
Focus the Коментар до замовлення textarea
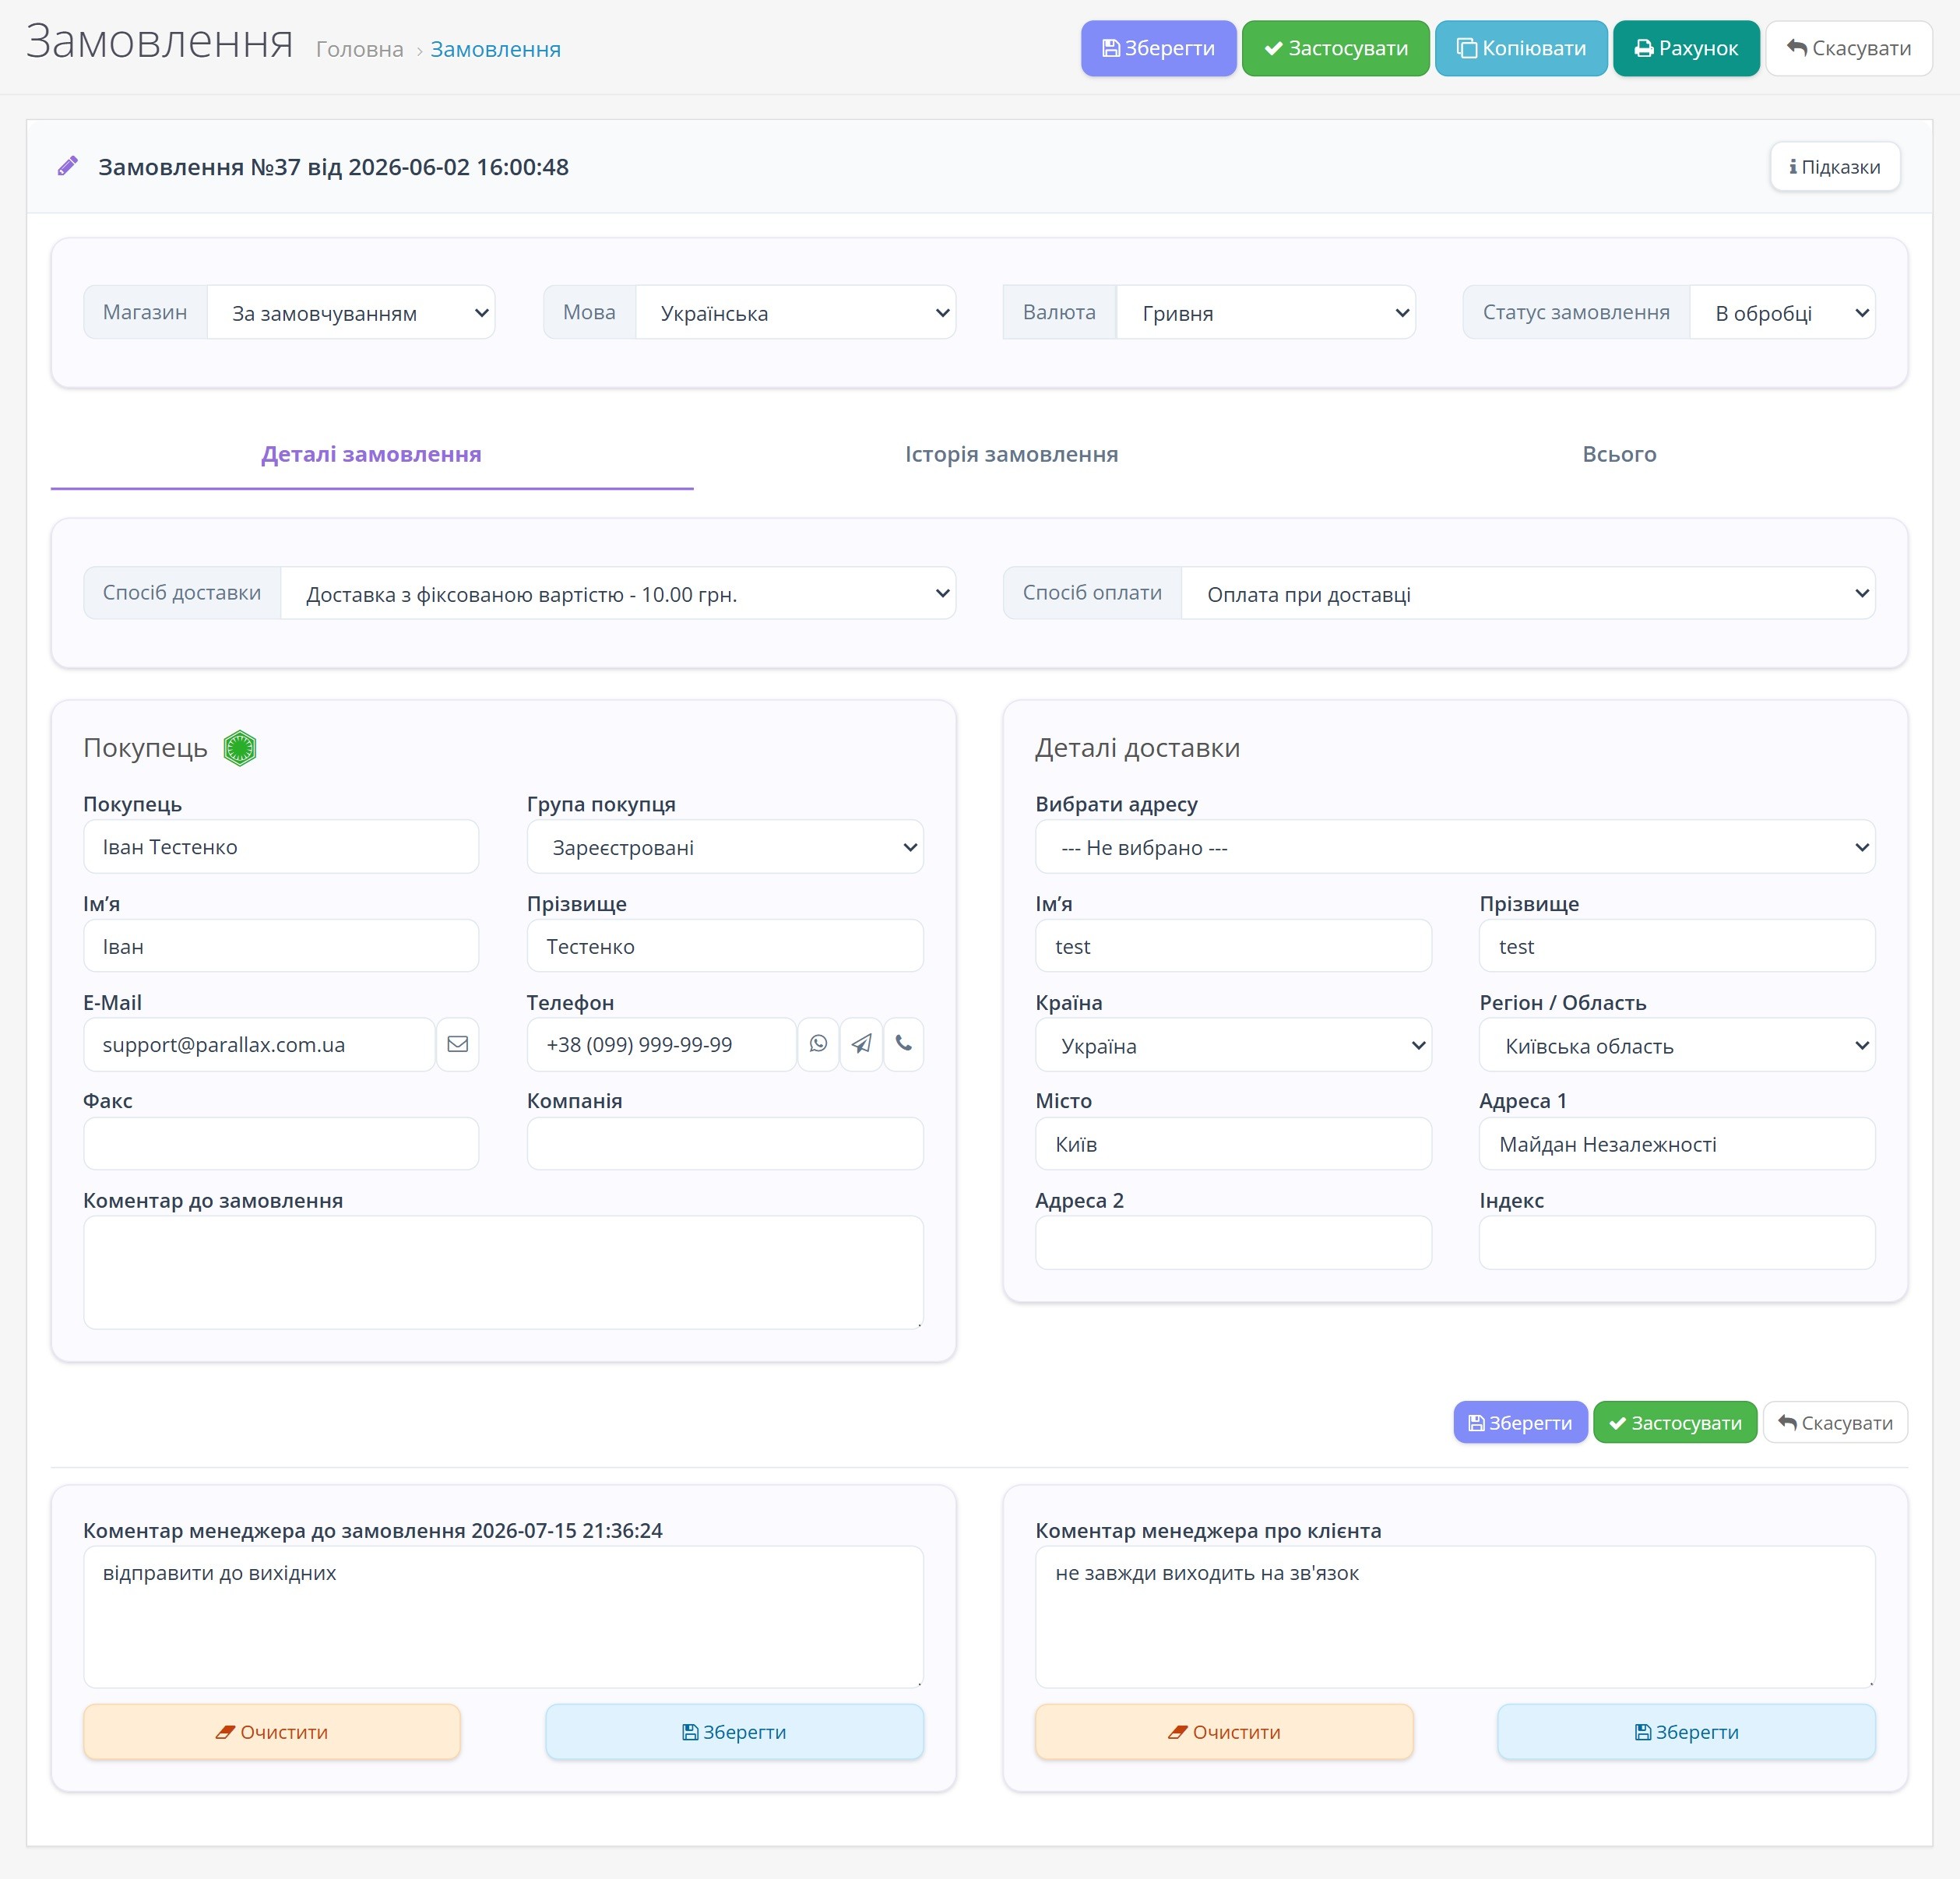coord(503,1272)
